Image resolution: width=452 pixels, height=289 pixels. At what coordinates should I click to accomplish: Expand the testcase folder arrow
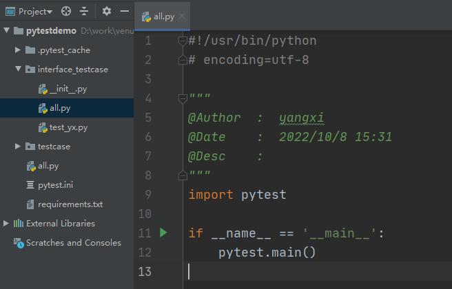(18, 147)
